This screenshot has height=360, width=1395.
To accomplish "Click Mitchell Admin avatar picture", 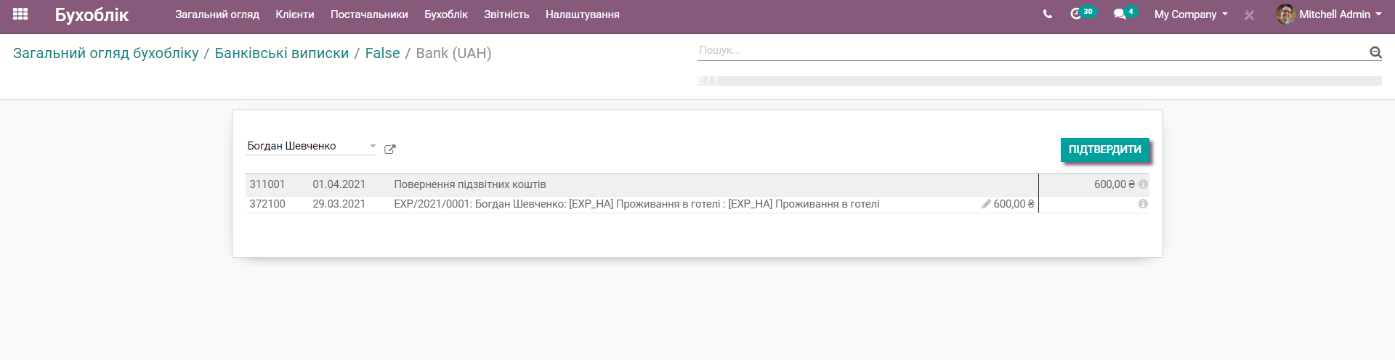I will click(1286, 15).
